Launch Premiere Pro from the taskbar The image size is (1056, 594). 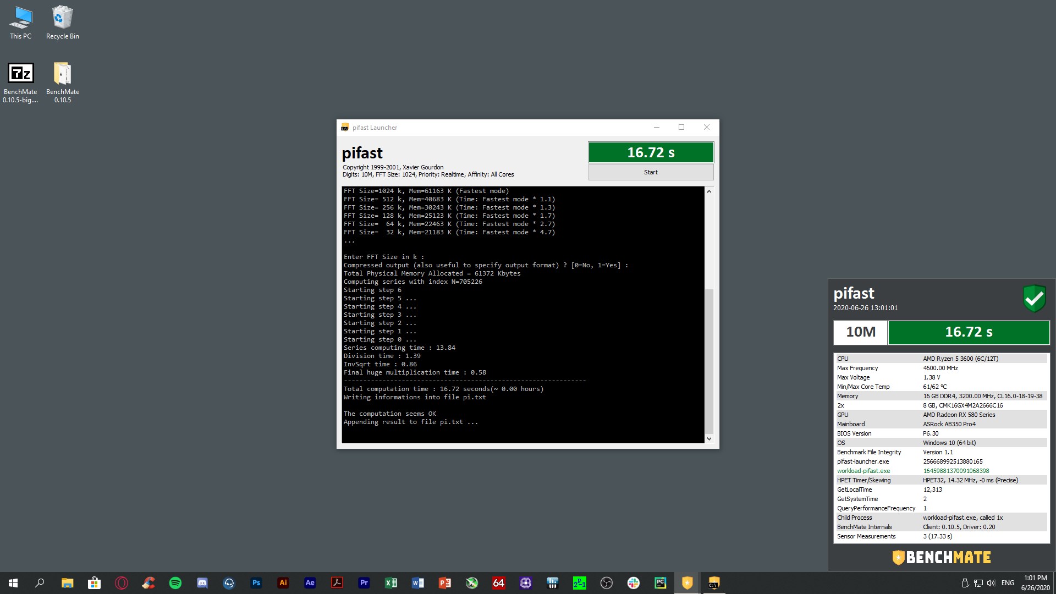(364, 583)
